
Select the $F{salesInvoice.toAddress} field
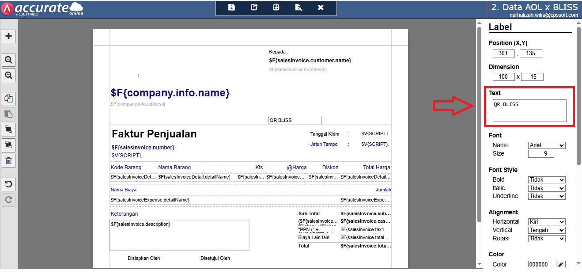pyautogui.click(x=298, y=69)
